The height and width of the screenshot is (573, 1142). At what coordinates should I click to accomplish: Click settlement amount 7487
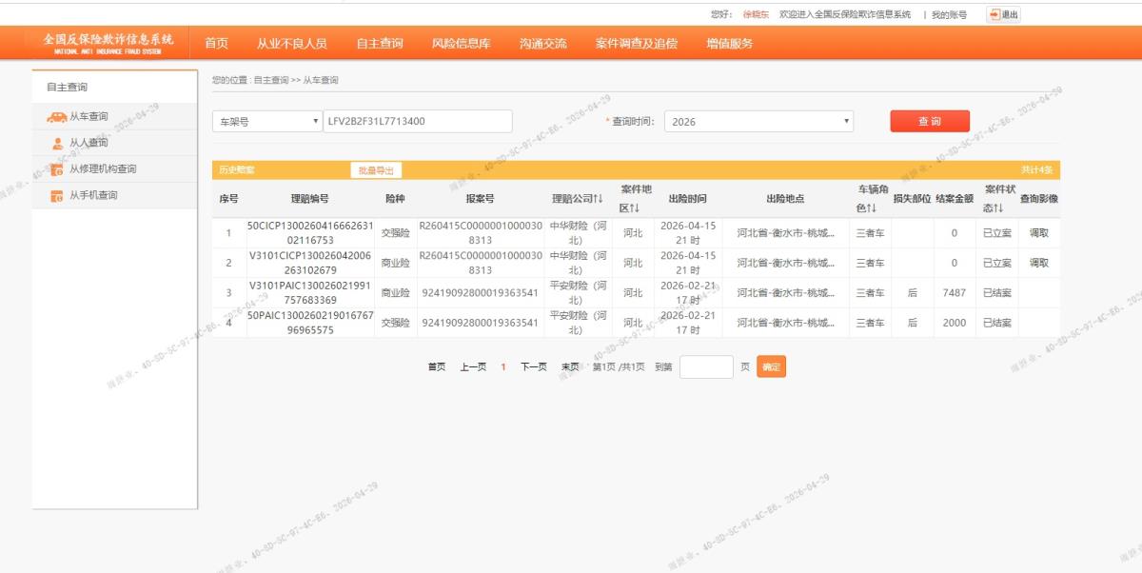954,292
